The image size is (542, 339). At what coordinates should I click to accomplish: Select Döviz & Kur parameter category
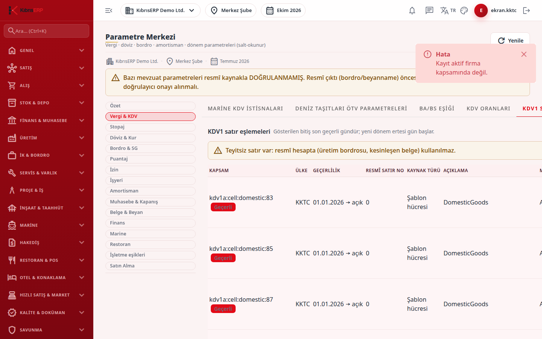click(x=151, y=138)
